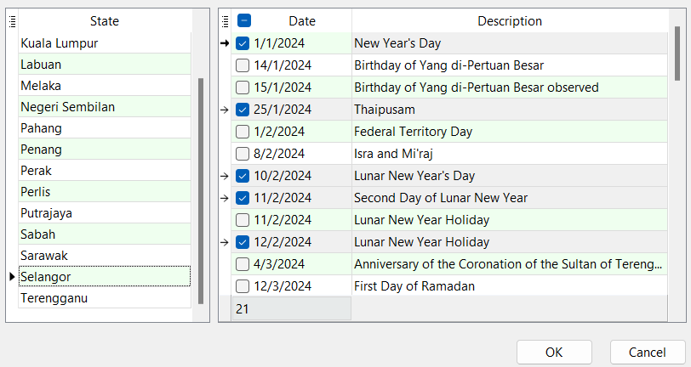691x367 pixels.
Task: Pick Terengganu in the State list
Action: (x=54, y=298)
